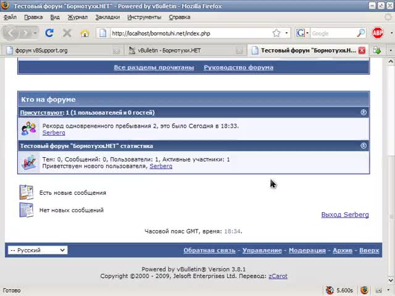Collapse the 'Присутствуют' who's online section

pos(364,112)
